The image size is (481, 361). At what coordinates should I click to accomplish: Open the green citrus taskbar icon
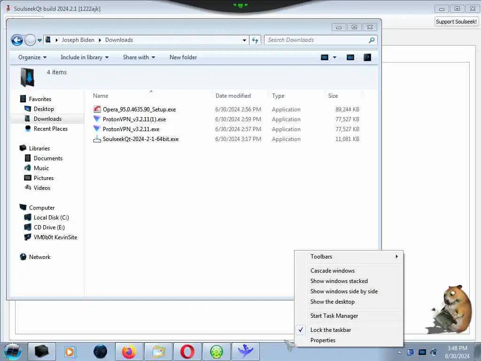pyautogui.click(x=217, y=352)
